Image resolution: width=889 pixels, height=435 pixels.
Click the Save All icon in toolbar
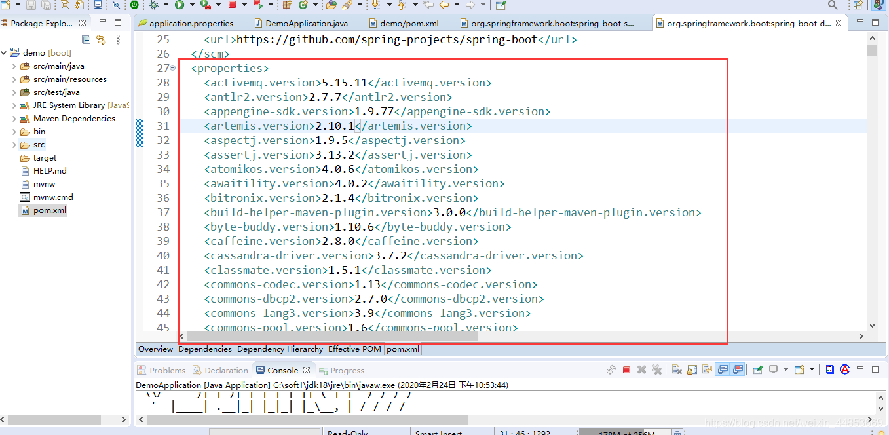coord(46,5)
